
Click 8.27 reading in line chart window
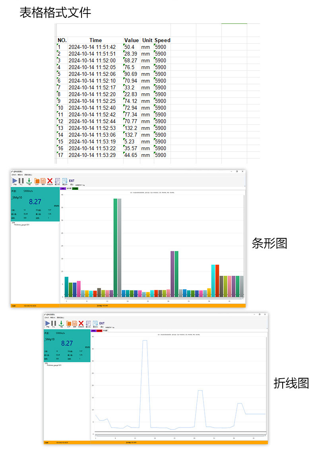(x=67, y=343)
